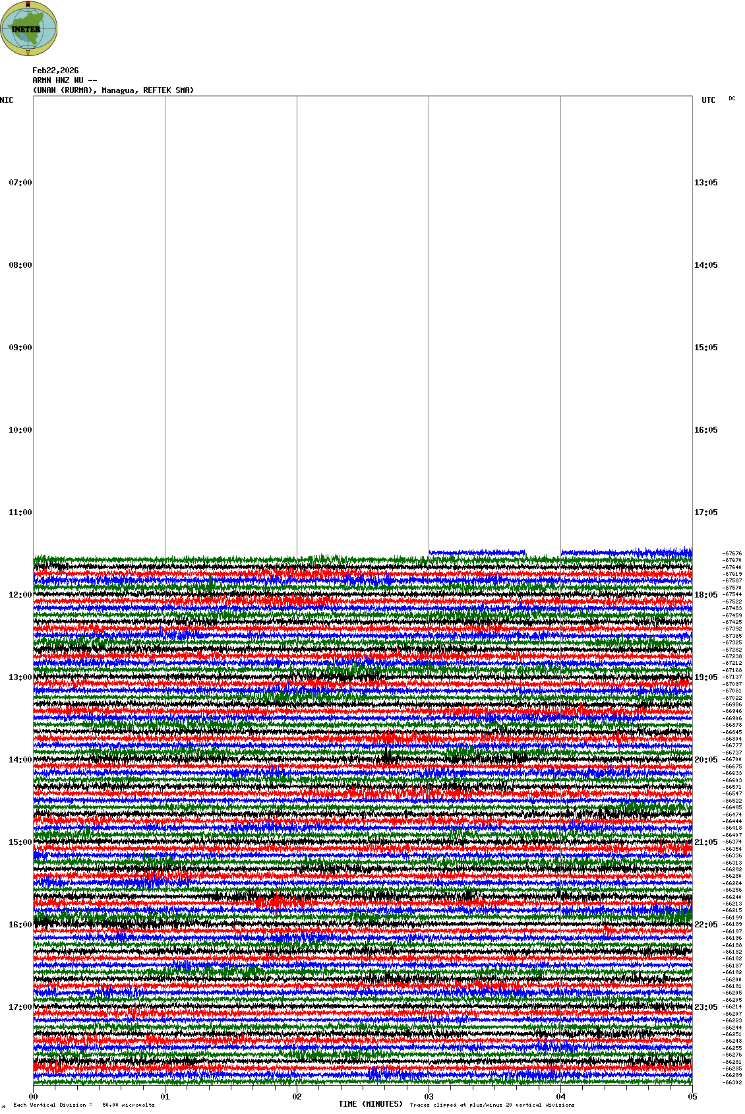Select the 15:00 local time label
The image size is (745, 1114).
click(20, 842)
